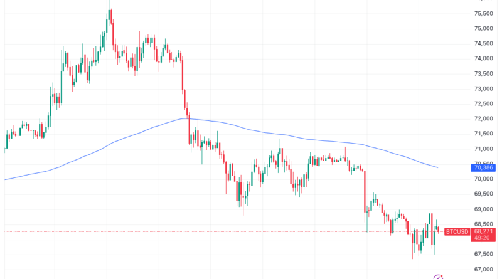Click the red 68,271 current price label
This screenshot has height=279, width=502.
(483, 231)
